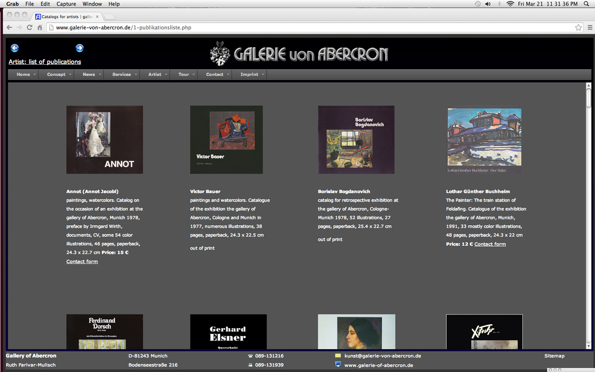This screenshot has height=372, width=595.
Task: Click the Galerie von Abercron logo
Action: (299, 54)
